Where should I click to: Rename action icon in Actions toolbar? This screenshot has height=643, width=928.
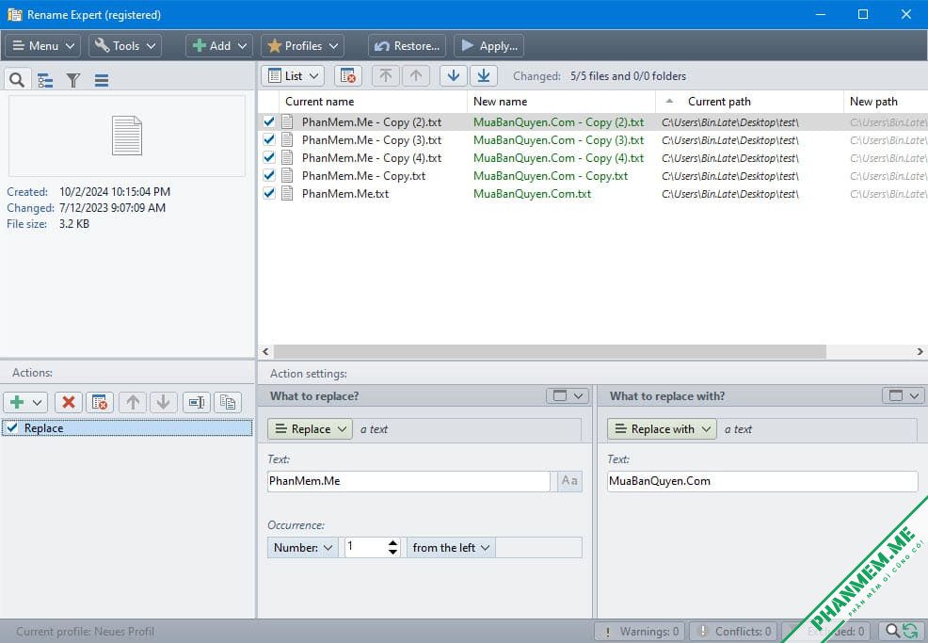click(x=197, y=403)
